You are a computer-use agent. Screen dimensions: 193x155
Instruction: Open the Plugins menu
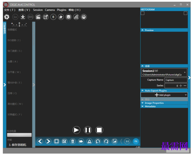[61, 10]
